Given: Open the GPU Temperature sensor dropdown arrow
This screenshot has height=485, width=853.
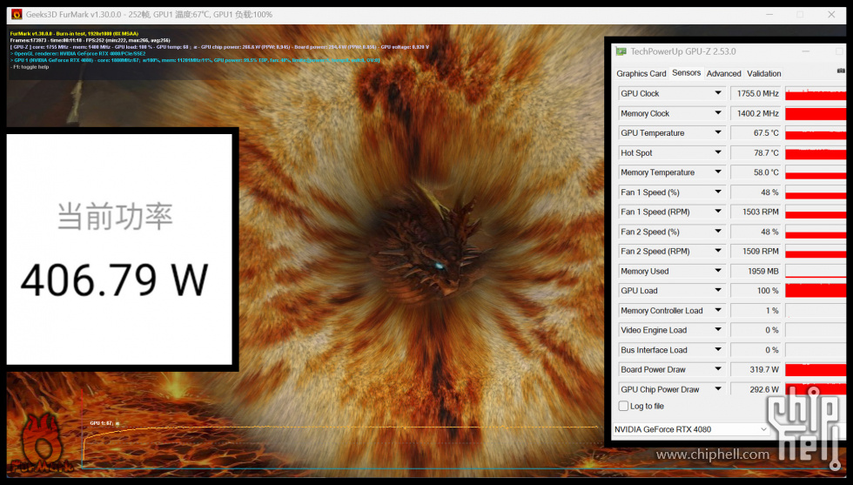Looking at the screenshot, I should point(718,133).
